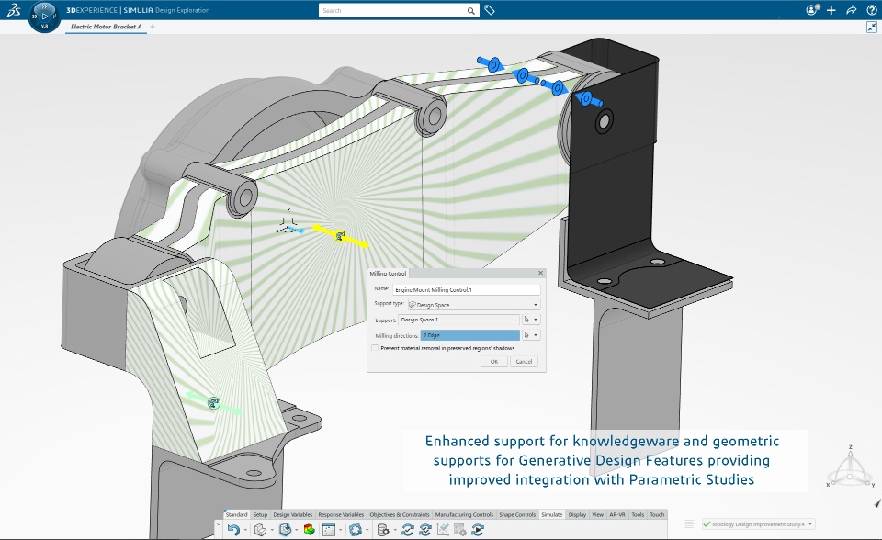Screen dimensions: 882x540
Task: Select the Electric Motor Bracket A tab
Action: (x=107, y=27)
